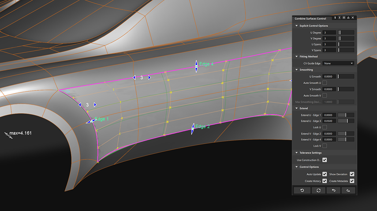This screenshot has width=377, height=211.
Task: Open the CV Guide Edge dropdown
Action: [338, 63]
